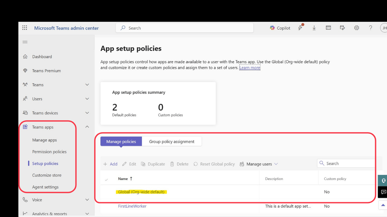Collapse the Teams apps section

87,127
